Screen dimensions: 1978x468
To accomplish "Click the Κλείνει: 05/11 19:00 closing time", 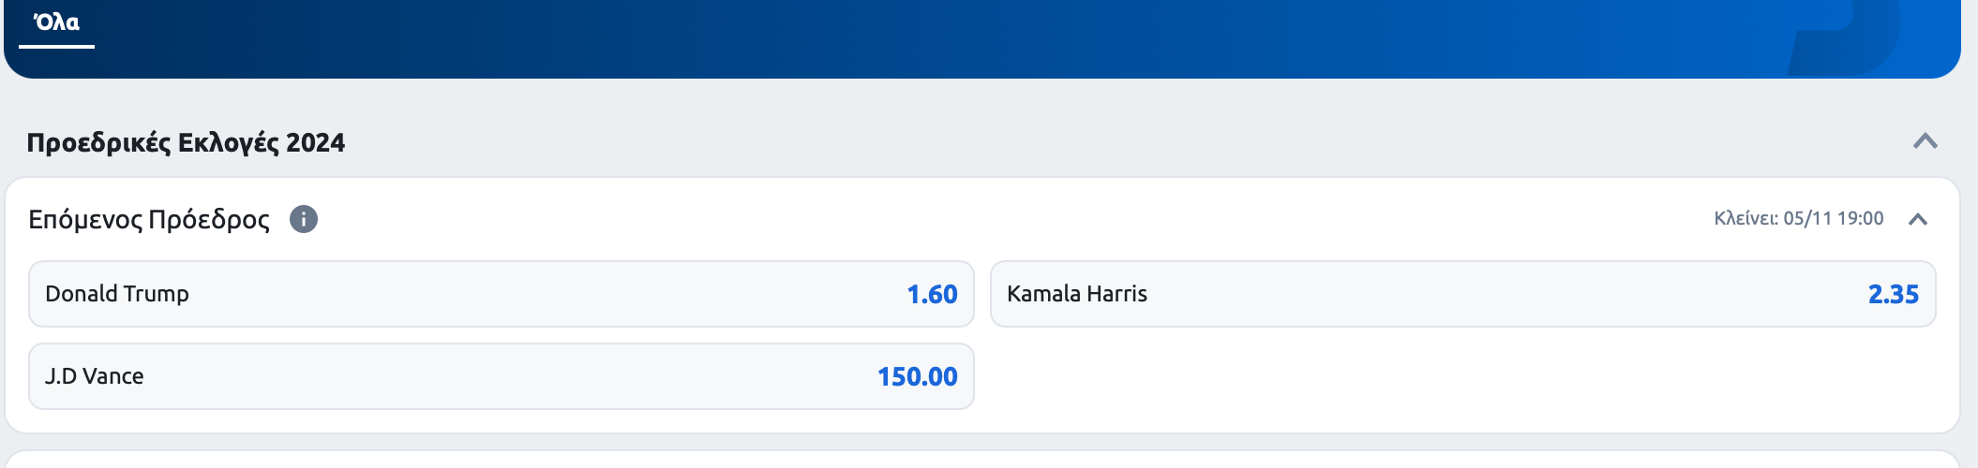I will point(1798,219).
